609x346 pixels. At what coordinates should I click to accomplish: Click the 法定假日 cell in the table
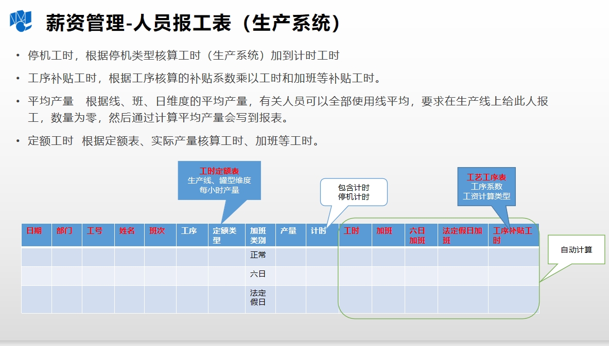pyautogui.click(x=260, y=299)
